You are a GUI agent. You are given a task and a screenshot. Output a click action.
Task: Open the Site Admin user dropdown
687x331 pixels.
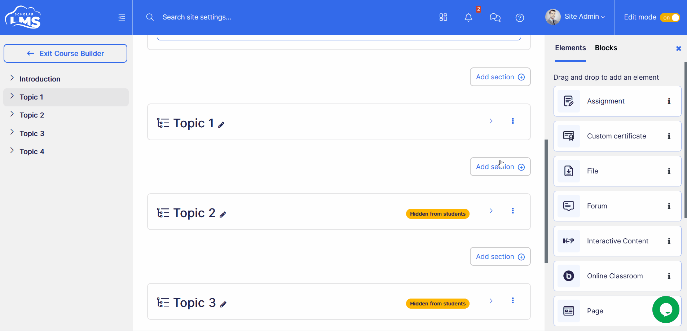pos(575,17)
